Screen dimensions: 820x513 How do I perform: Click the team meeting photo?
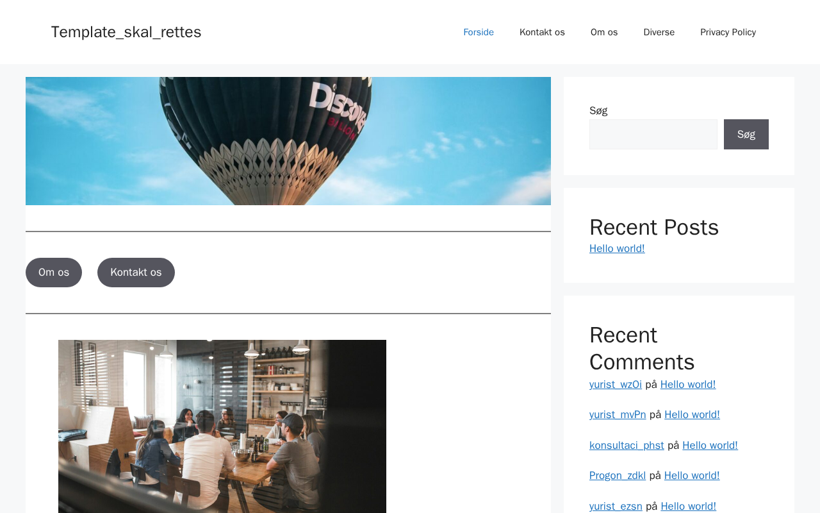point(222,426)
